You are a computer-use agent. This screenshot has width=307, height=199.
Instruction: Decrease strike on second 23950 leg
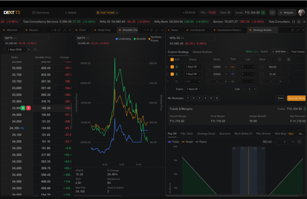208,74
